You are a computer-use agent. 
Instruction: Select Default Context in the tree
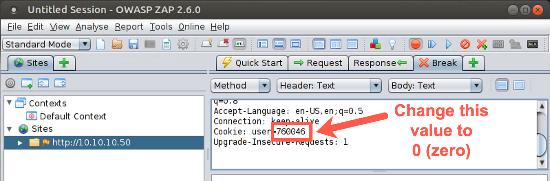[x=73, y=116]
